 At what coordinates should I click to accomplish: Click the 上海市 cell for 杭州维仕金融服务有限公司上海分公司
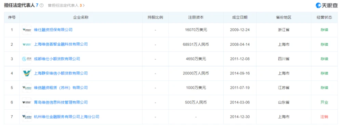pos(284,117)
